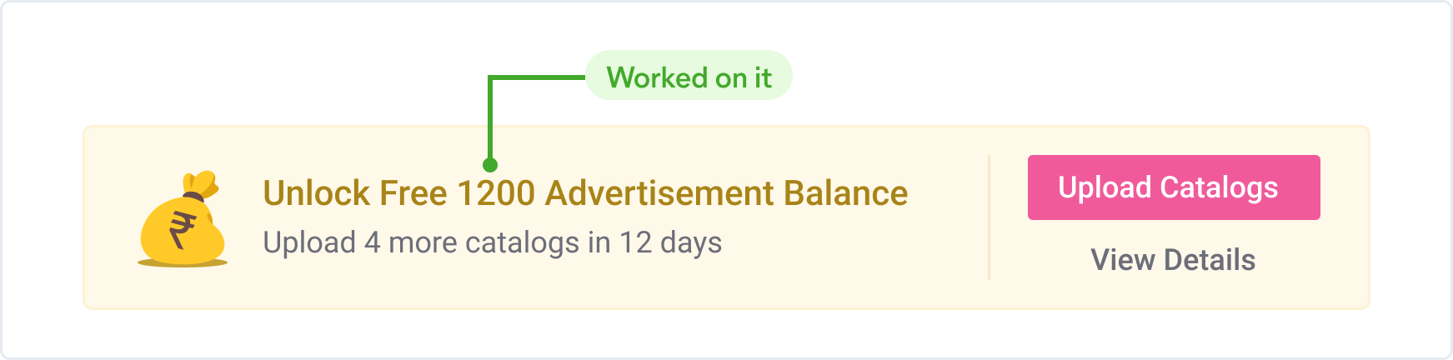Click the word "Free" in the banner heading
This screenshot has height=360, width=1453.
click(413, 193)
